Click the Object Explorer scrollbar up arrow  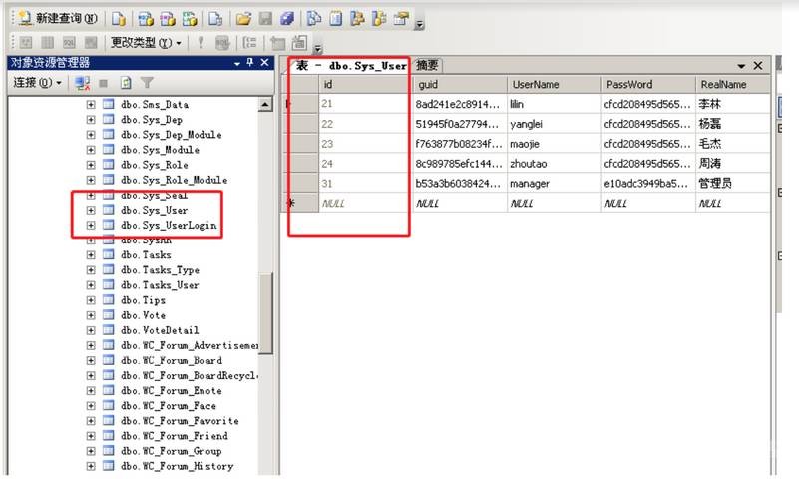(265, 105)
